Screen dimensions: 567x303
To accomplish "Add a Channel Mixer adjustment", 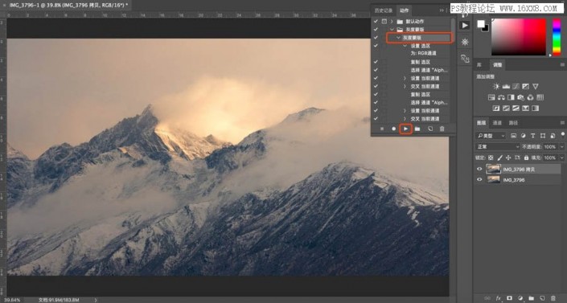I will pyautogui.click(x=531, y=97).
